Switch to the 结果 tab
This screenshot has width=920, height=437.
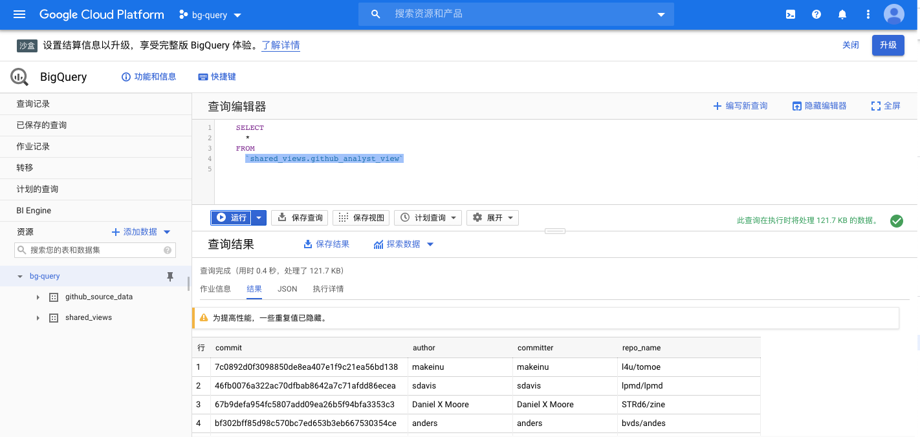[x=254, y=289]
